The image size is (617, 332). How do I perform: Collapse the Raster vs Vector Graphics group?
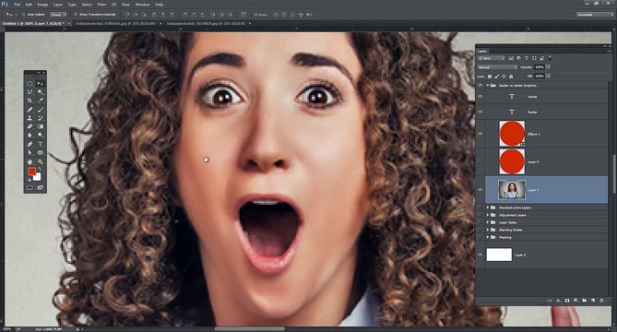coord(488,86)
